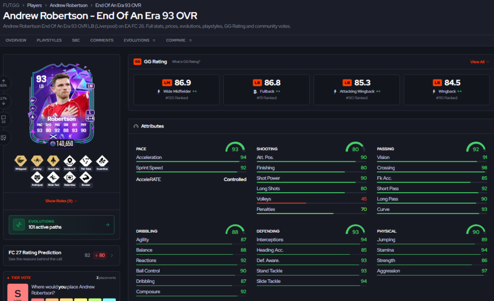Open Players breadcrumb link

[34, 5]
